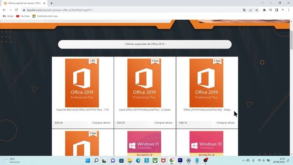Screen dimensions: 293x165
Task: Open the Windows 11 Professional bundle image
Action: click(x=144, y=143)
